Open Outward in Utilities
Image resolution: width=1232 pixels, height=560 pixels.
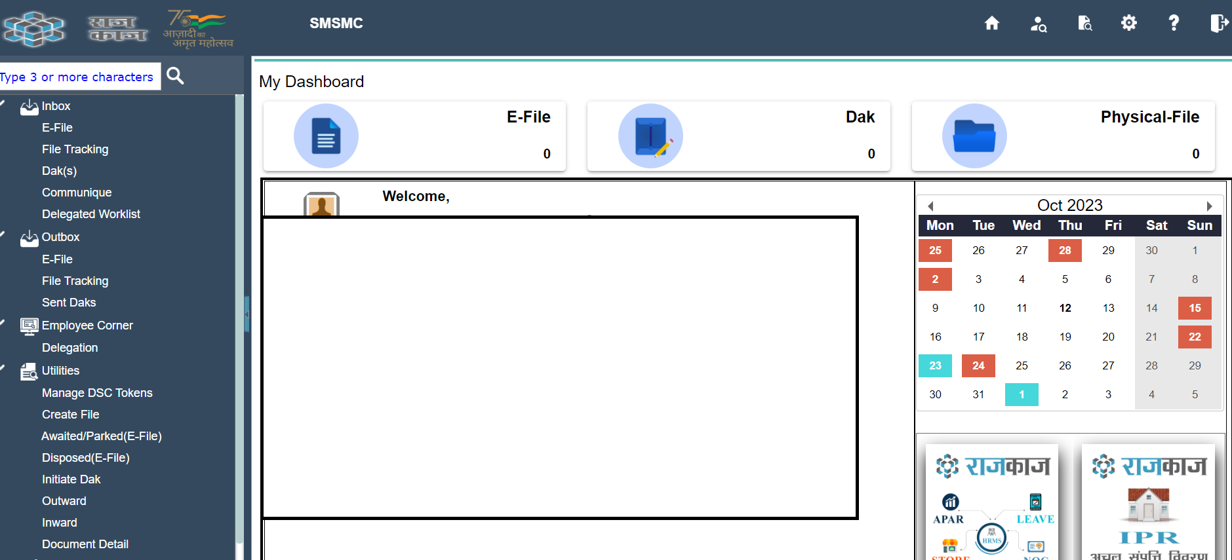(x=64, y=501)
